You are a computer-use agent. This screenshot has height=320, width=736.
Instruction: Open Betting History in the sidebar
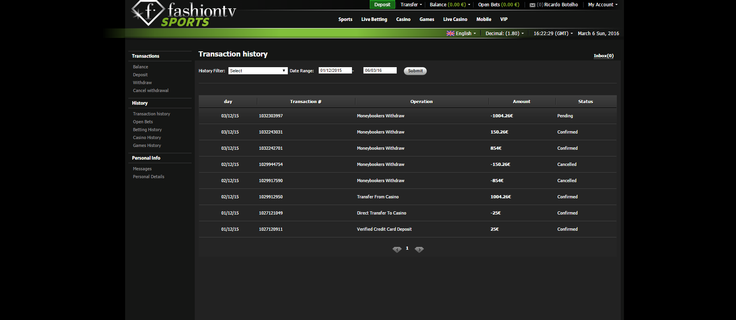pos(147,130)
